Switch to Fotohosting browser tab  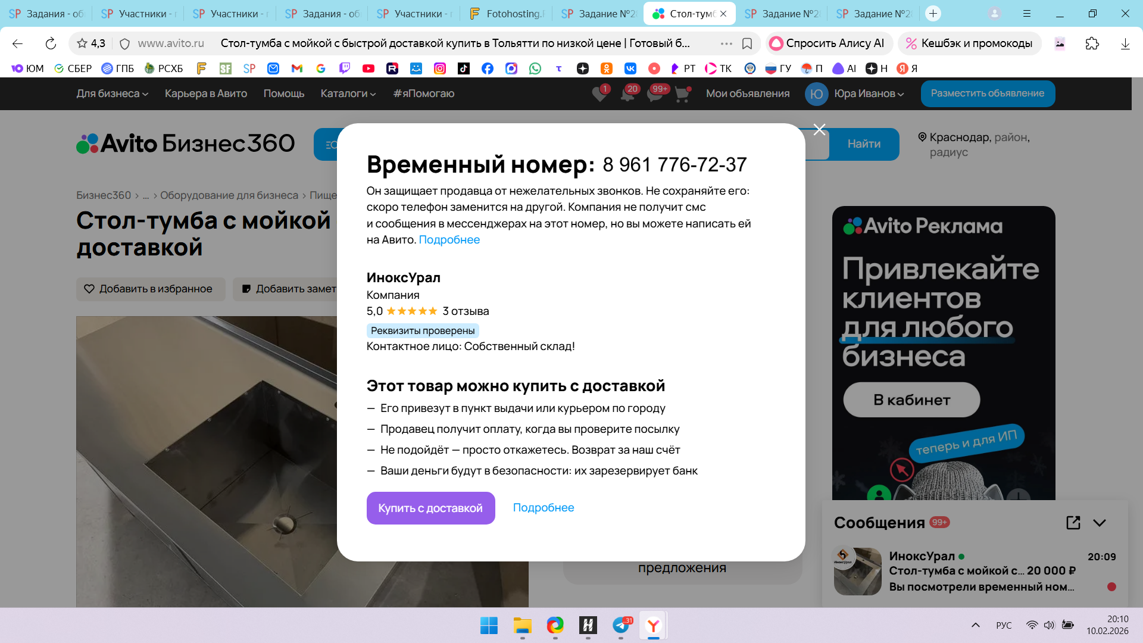506,13
